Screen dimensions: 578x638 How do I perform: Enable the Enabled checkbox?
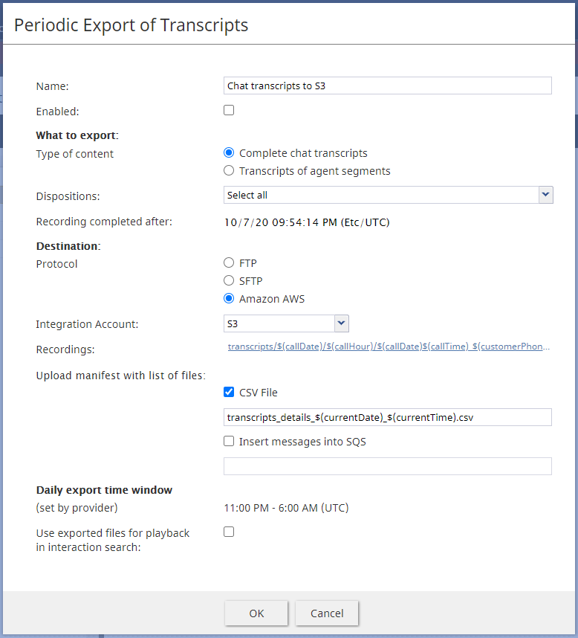click(x=229, y=110)
